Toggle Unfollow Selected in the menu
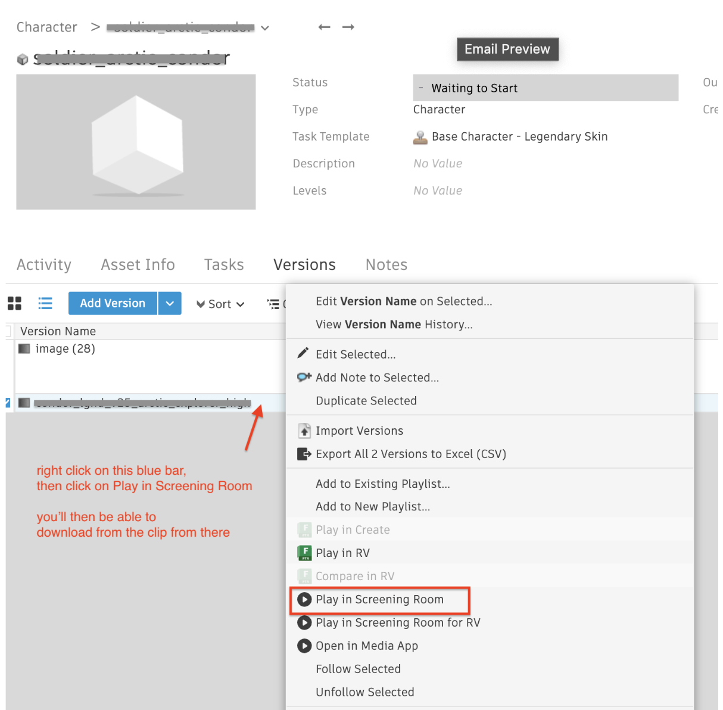Screen dimensions: 723x710 coord(365,692)
